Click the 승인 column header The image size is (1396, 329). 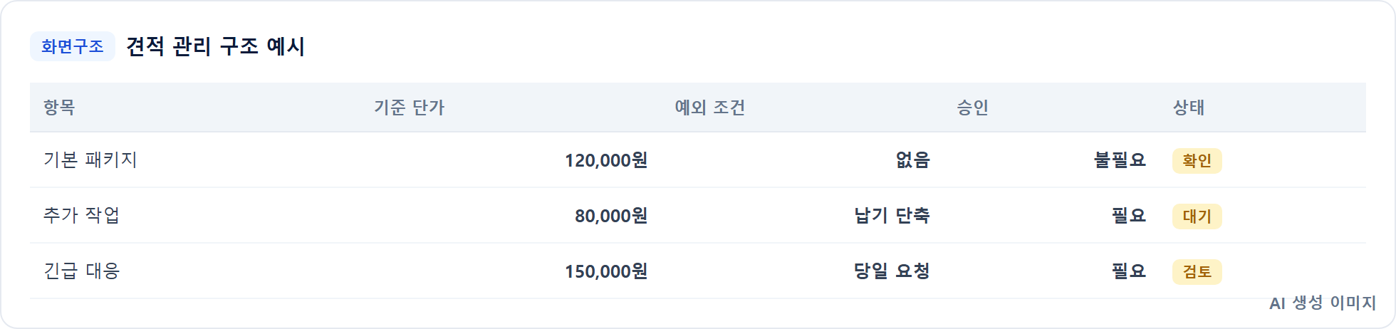pos(972,108)
